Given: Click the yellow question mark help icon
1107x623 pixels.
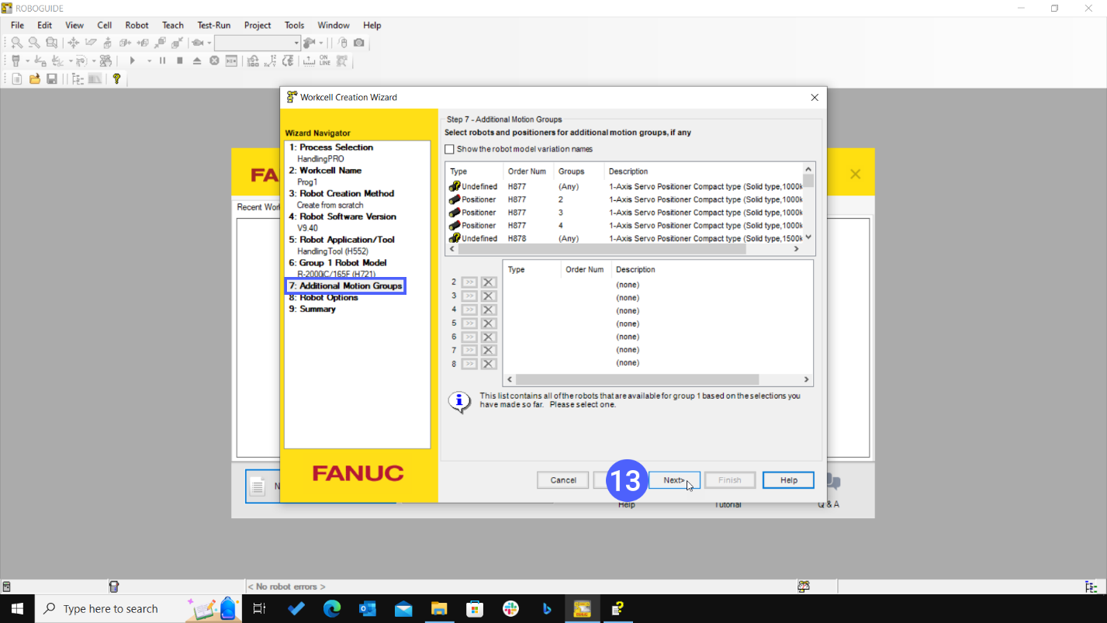Looking at the screenshot, I should point(116,78).
